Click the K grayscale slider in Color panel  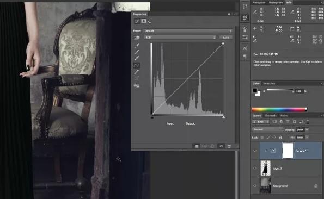coord(280,90)
